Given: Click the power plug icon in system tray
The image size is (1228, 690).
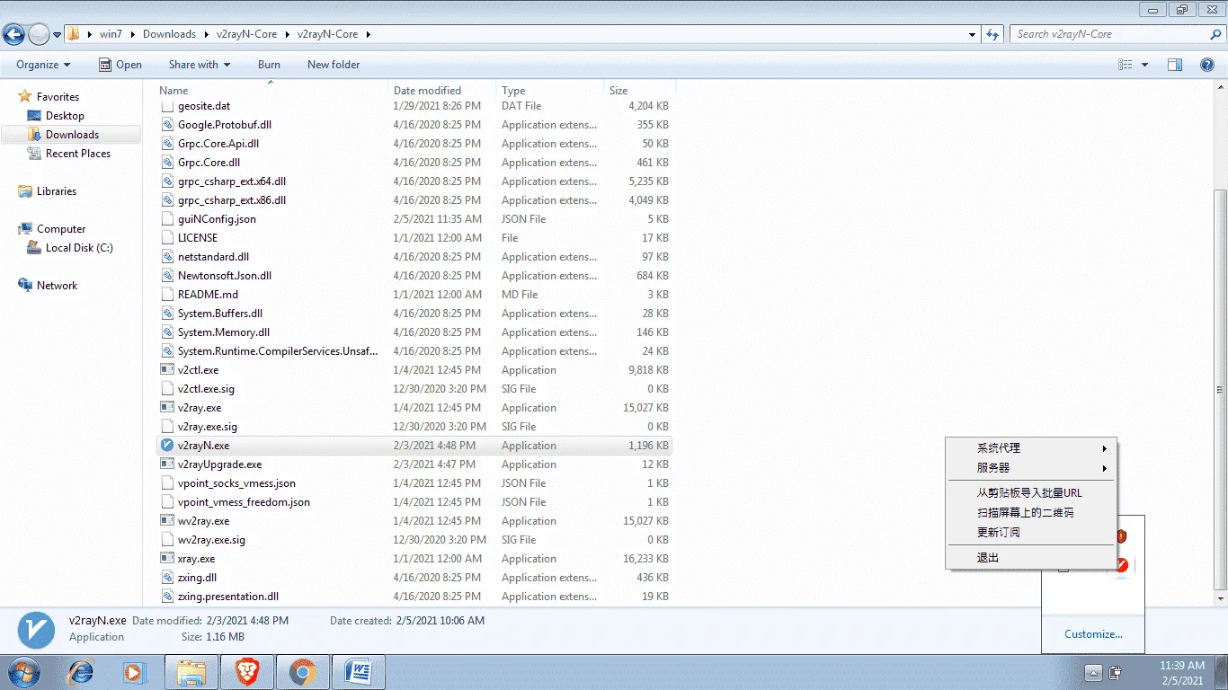Looking at the screenshot, I should point(1116,673).
